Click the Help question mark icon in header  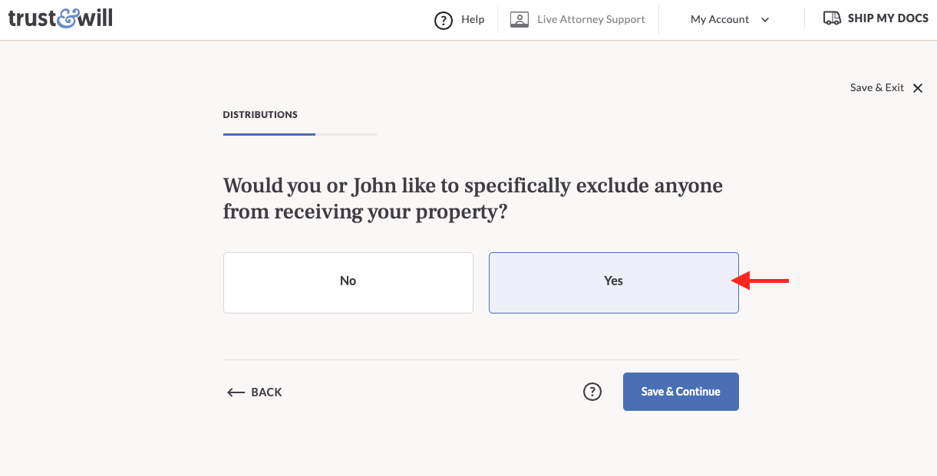click(x=444, y=20)
